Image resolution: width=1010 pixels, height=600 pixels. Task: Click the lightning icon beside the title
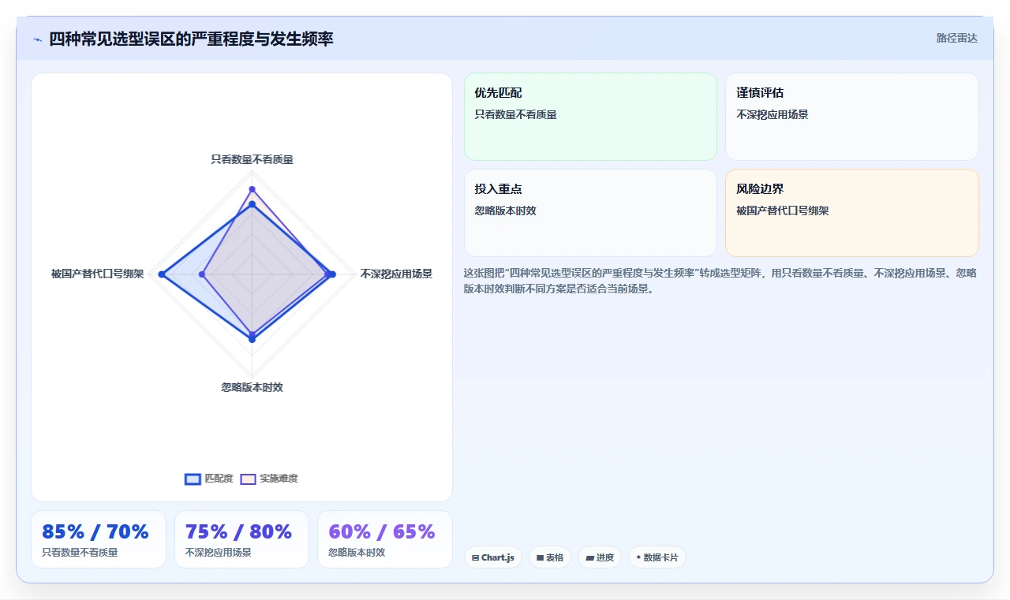(37, 39)
